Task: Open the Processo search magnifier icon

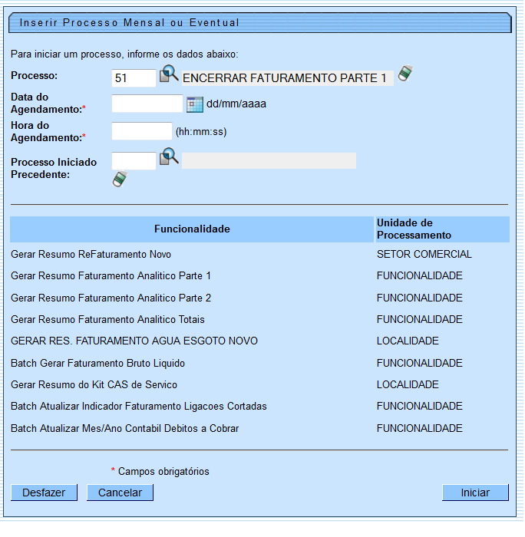Action: pyautogui.click(x=169, y=75)
